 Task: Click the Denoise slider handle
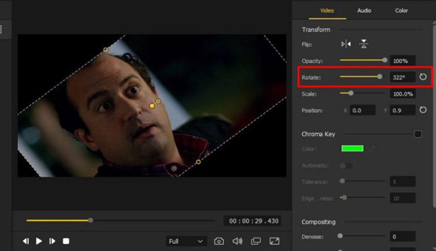click(x=340, y=236)
